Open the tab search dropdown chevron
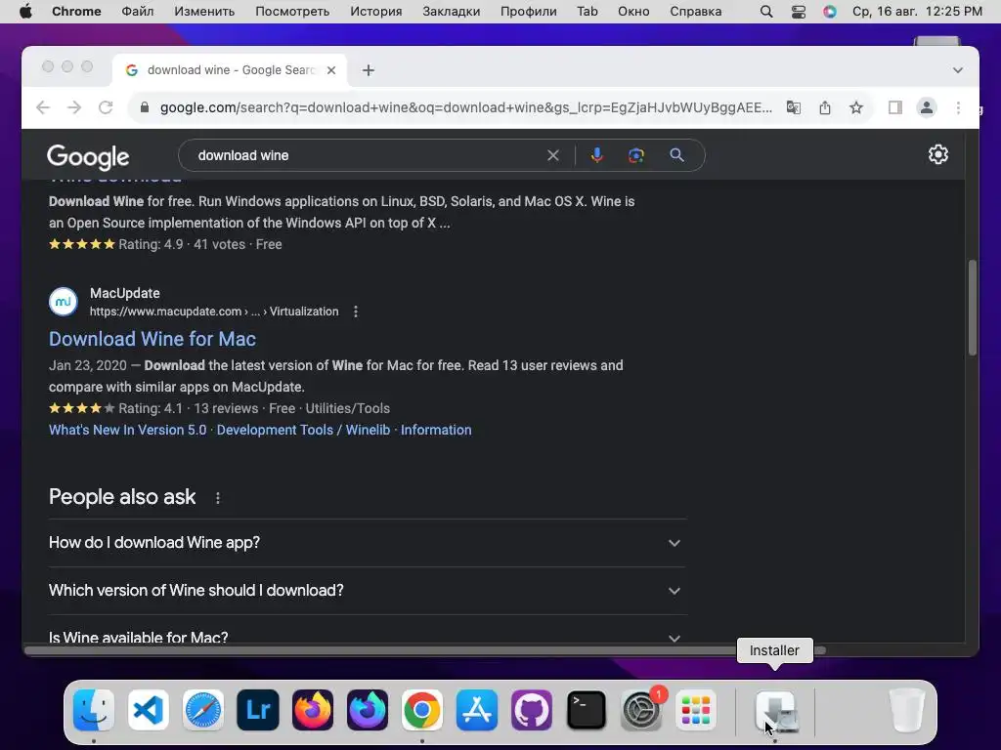This screenshot has height=750, width=1001. [x=958, y=70]
